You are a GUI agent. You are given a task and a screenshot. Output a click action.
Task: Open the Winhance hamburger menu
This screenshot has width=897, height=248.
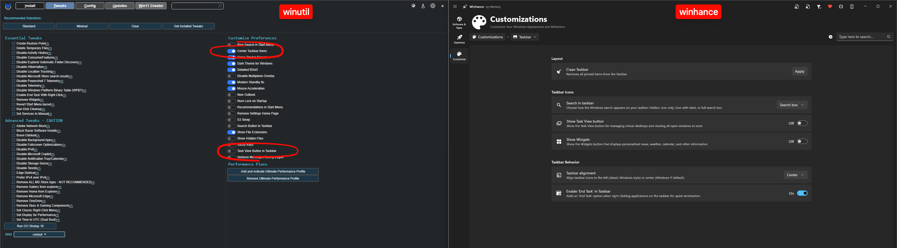(455, 7)
